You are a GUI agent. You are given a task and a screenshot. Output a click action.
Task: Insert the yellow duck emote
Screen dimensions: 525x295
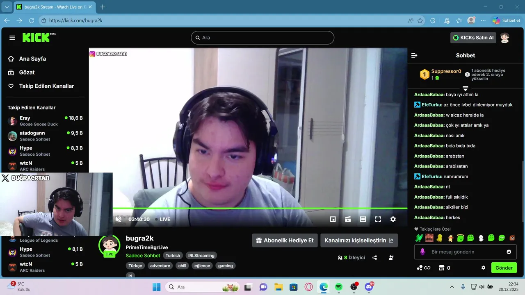click(440, 238)
